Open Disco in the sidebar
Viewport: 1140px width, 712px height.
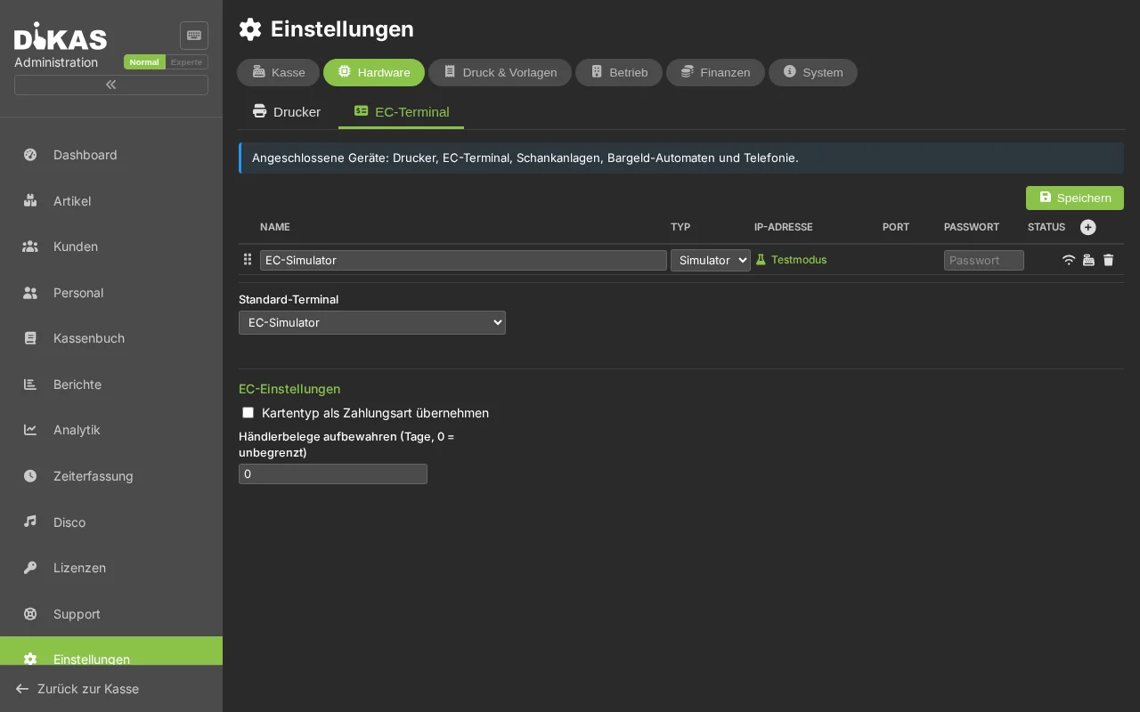(111, 522)
